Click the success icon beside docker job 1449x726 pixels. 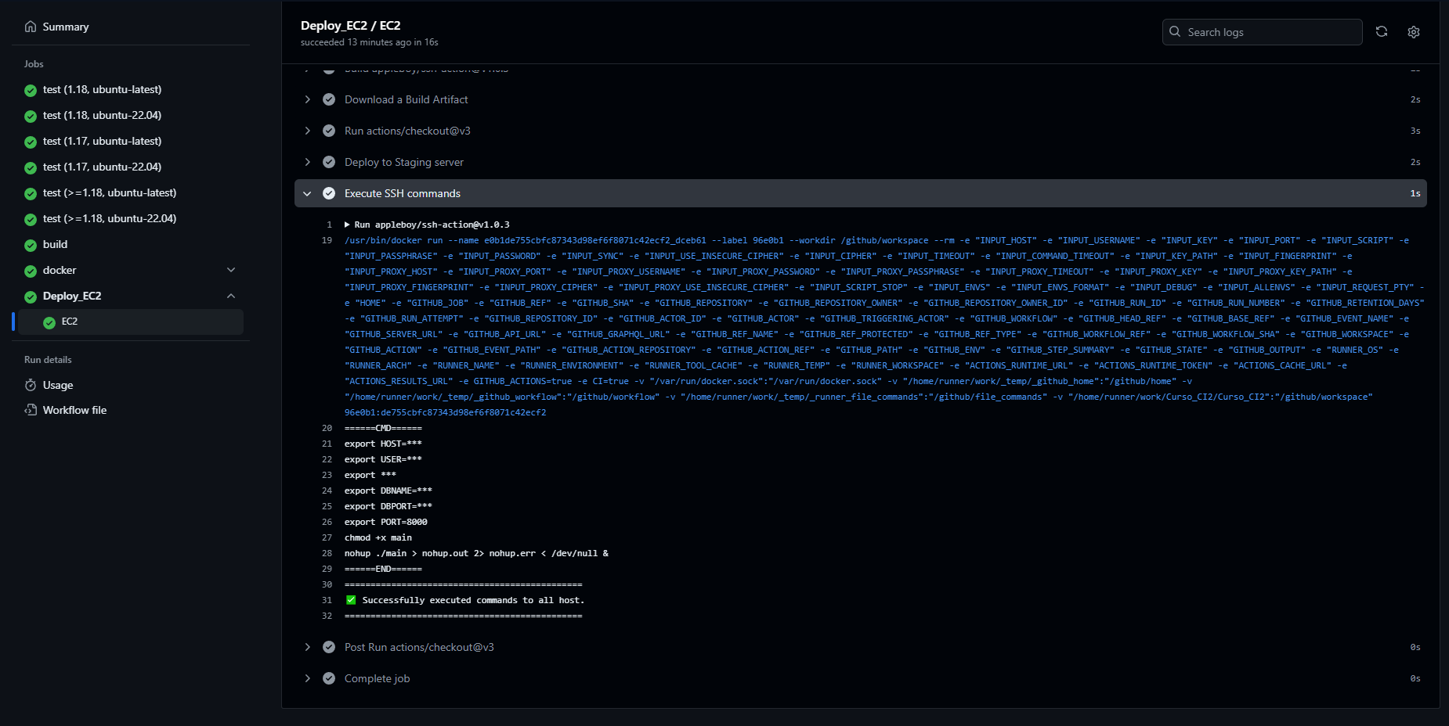click(31, 271)
